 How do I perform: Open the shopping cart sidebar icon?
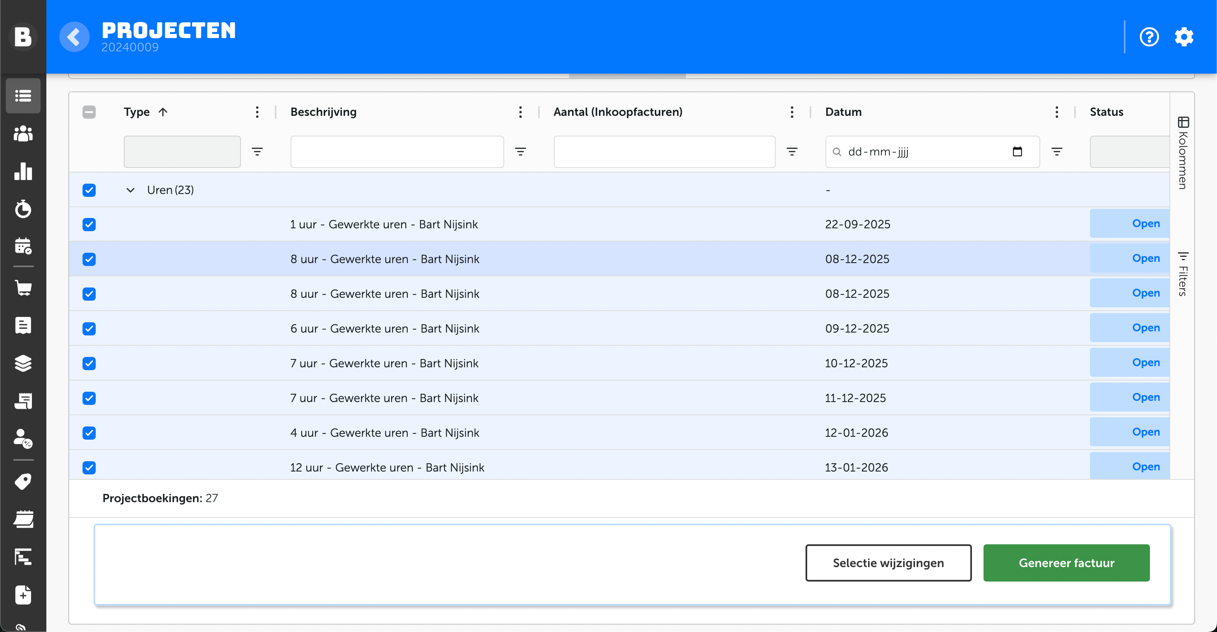pos(23,287)
